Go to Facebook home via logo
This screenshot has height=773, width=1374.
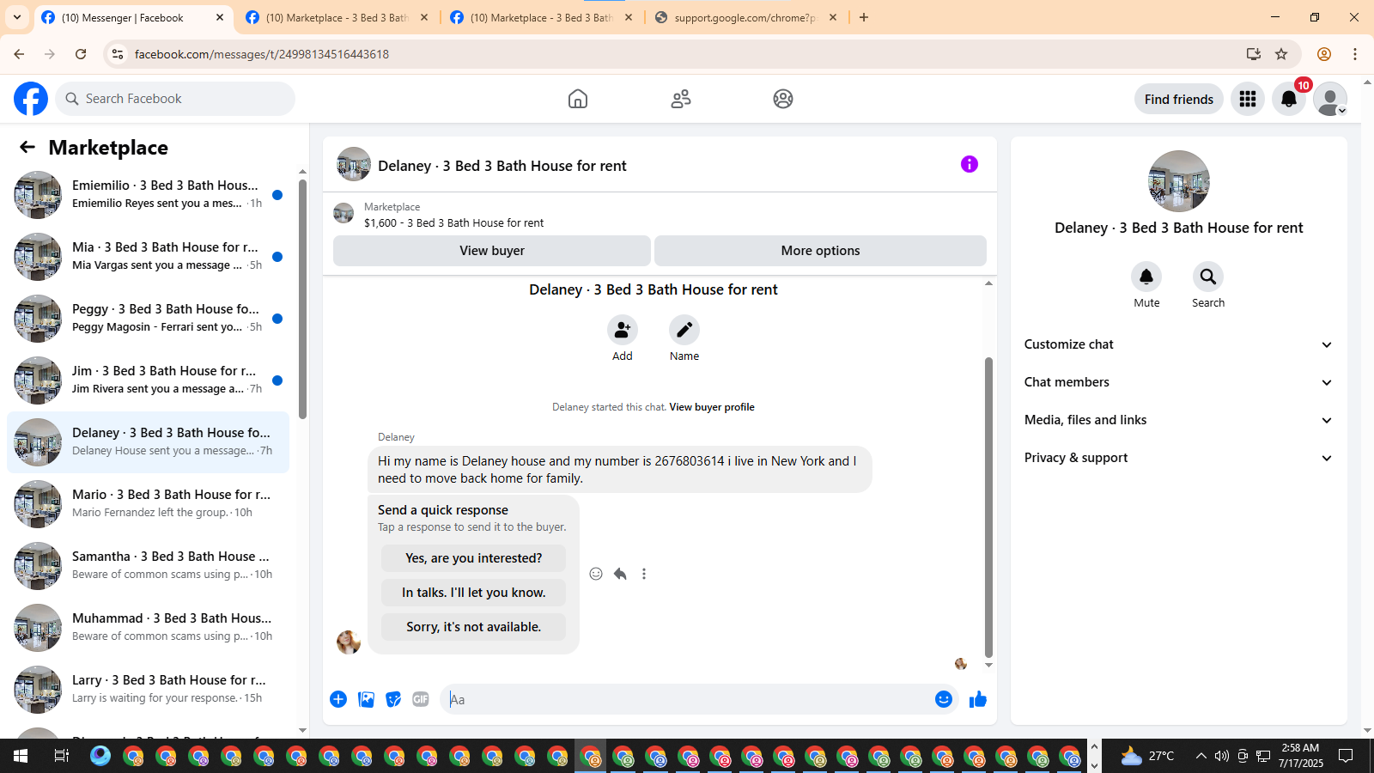click(x=31, y=99)
